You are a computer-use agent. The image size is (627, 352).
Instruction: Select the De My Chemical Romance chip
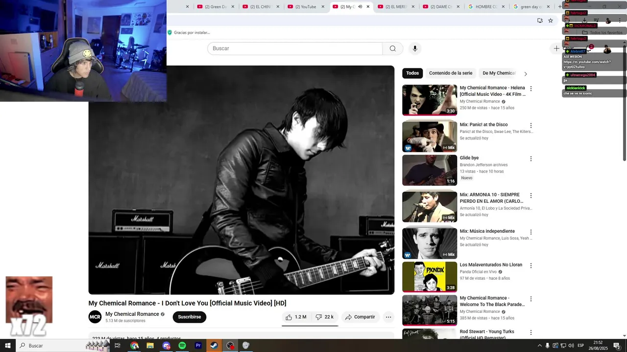pos(499,73)
